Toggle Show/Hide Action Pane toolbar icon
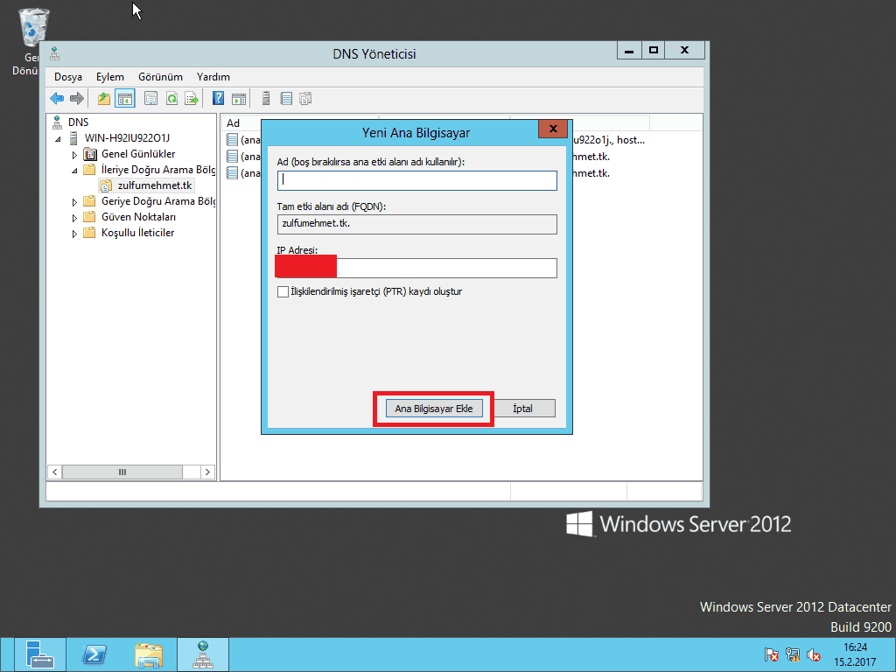This screenshot has height=672, width=896. 239,98
